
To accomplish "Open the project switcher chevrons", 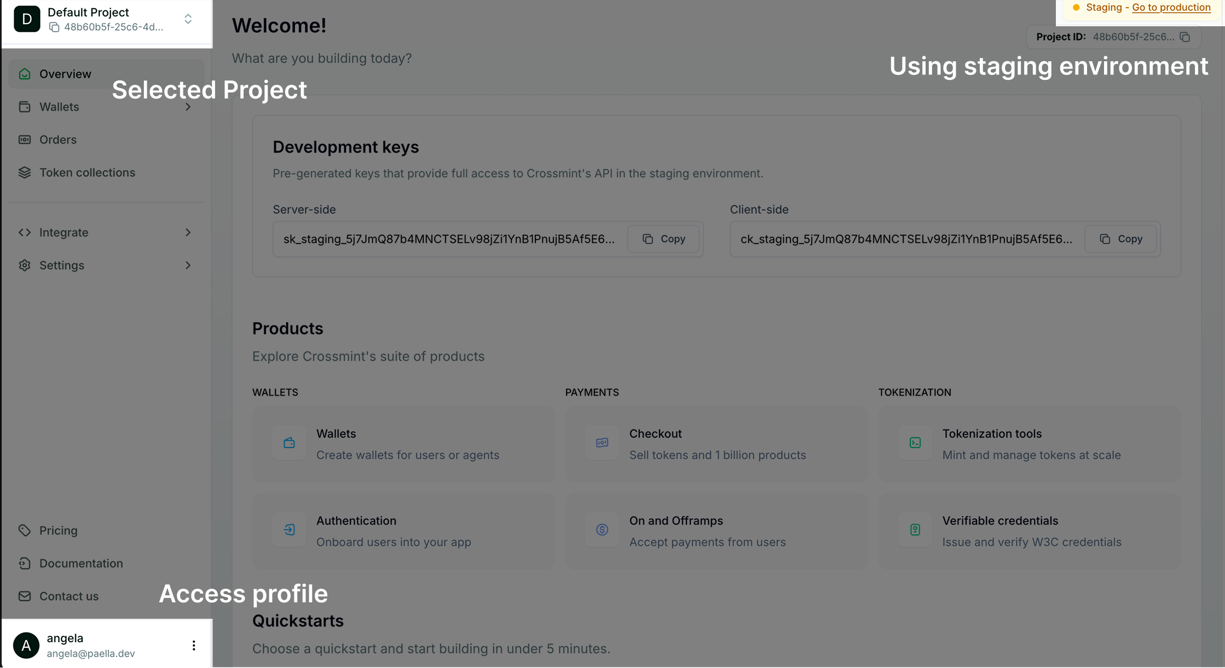I will pyautogui.click(x=188, y=19).
